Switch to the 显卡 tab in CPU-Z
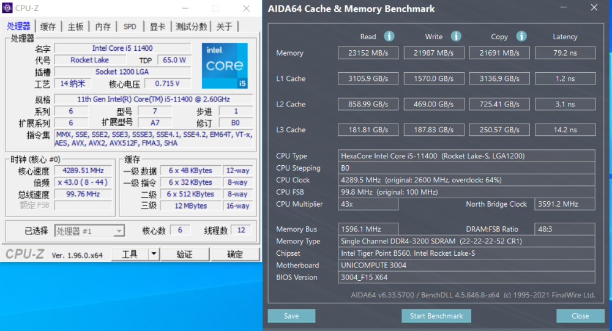 coord(158,26)
